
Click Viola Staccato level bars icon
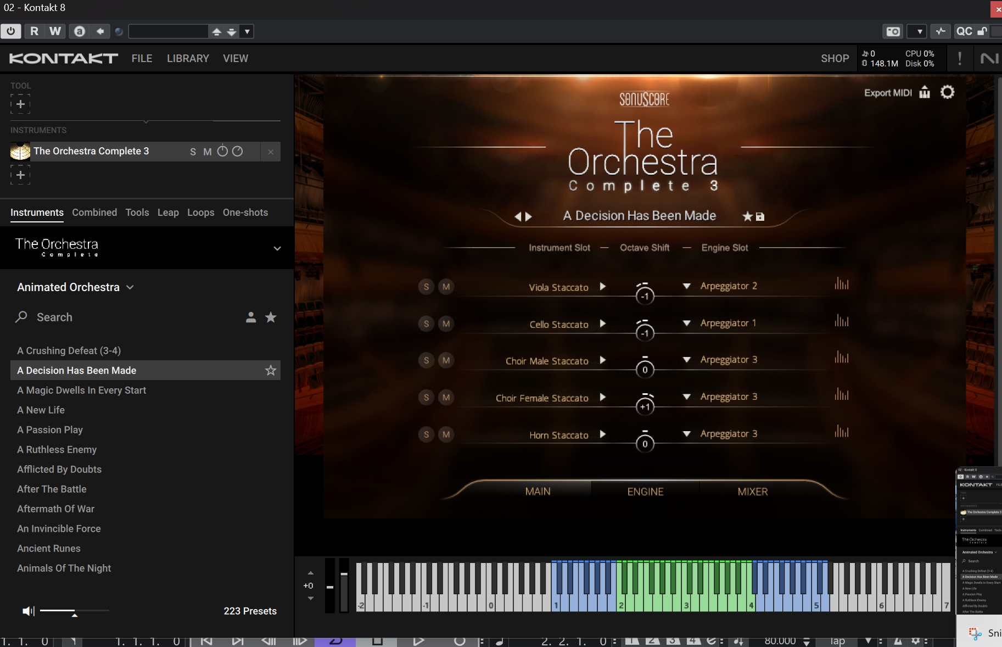click(842, 284)
